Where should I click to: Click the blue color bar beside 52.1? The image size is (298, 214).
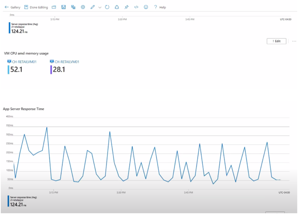tap(8, 70)
